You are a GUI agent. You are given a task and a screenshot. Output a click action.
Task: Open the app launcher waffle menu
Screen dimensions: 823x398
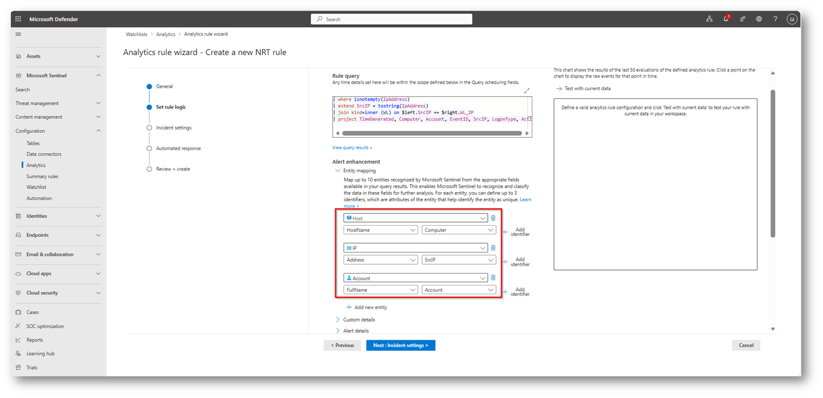click(18, 19)
